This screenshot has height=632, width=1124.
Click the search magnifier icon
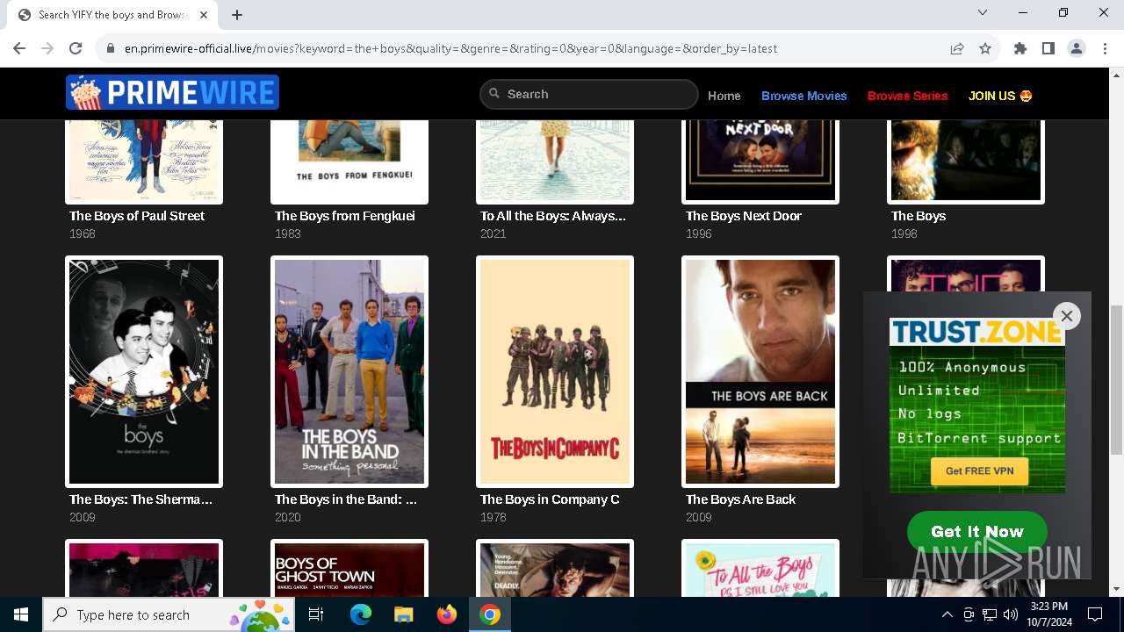click(x=494, y=93)
